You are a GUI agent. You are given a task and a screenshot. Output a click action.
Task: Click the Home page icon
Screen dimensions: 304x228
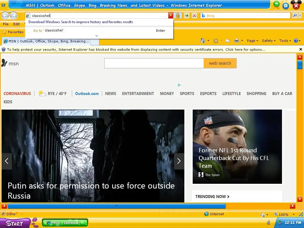click(203, 41)
